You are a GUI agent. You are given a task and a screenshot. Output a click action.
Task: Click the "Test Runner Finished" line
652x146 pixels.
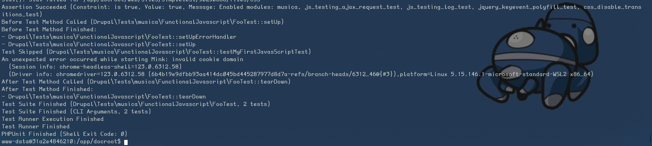[35, 127]
